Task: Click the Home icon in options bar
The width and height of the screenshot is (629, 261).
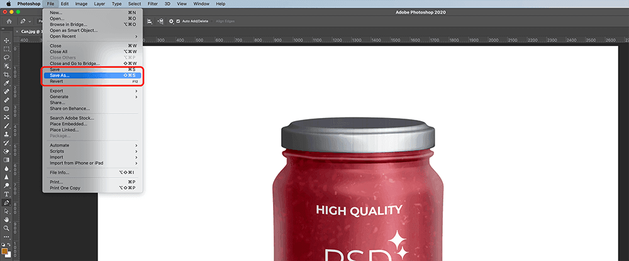Action: (9, 21)
